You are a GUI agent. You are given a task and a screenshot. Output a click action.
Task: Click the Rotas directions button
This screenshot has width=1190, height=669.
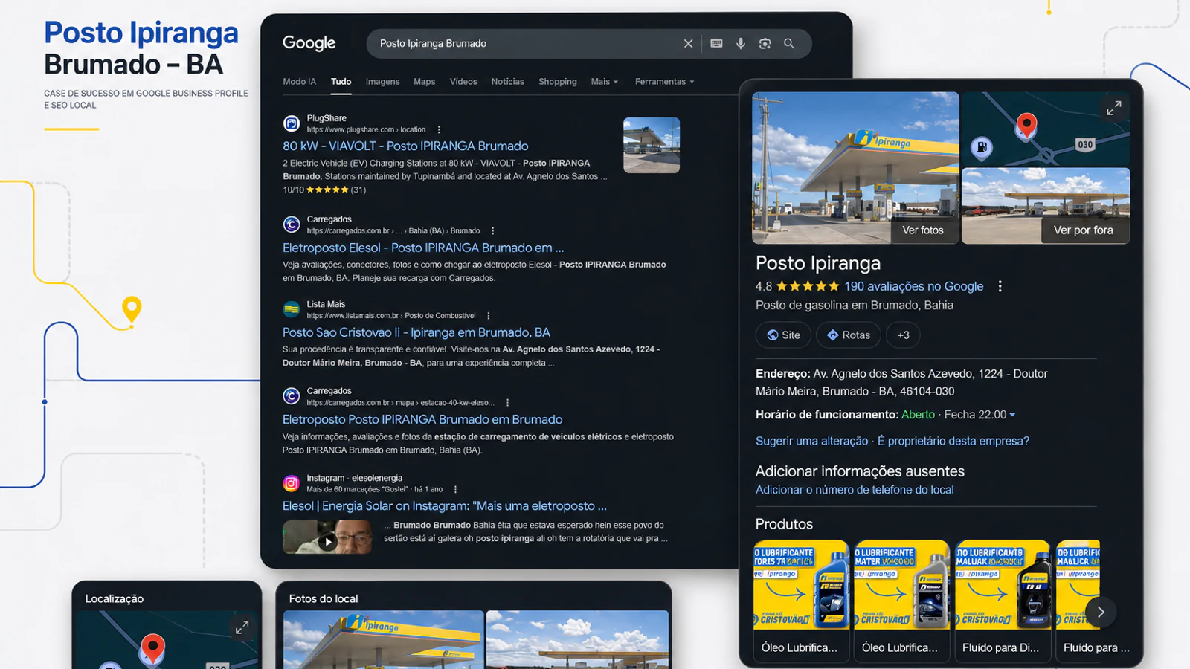(x=849, y=335)
